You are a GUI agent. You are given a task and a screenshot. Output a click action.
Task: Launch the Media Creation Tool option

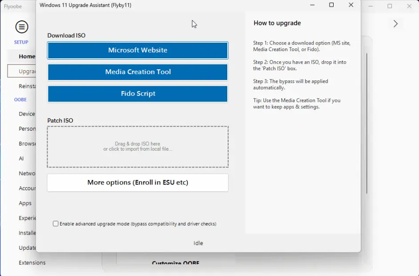[x=137, y=72]
